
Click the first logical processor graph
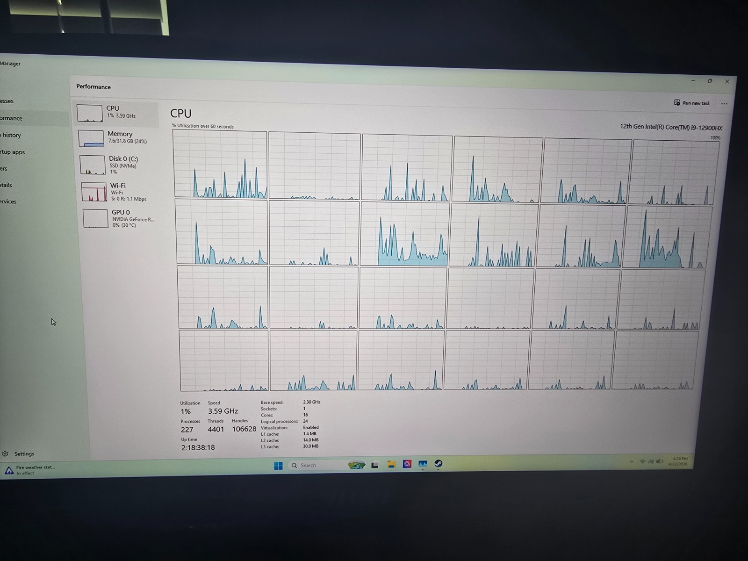click(220, 164)
